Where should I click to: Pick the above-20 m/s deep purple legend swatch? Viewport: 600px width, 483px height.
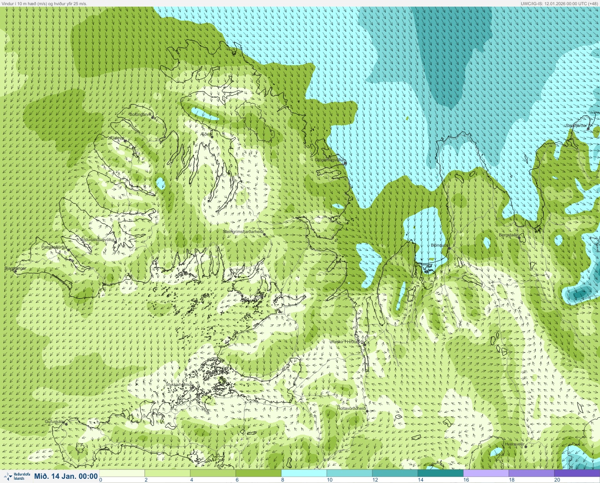click(x=577, y=473)
